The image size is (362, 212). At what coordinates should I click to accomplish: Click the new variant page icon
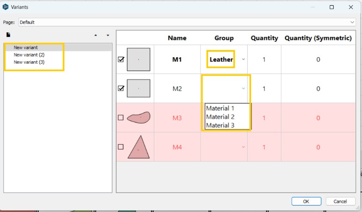pos(8,35)
